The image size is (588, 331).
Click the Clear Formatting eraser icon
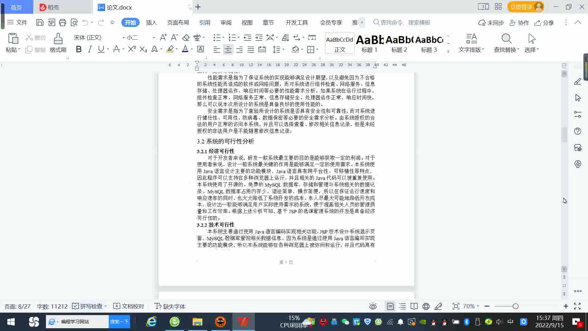coord(186,37)
